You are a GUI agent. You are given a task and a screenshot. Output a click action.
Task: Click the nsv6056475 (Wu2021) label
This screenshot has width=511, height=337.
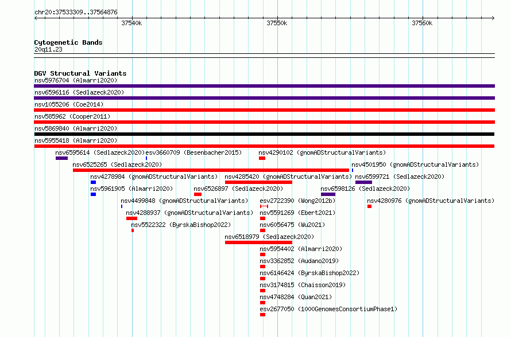(x=292, y=225)
